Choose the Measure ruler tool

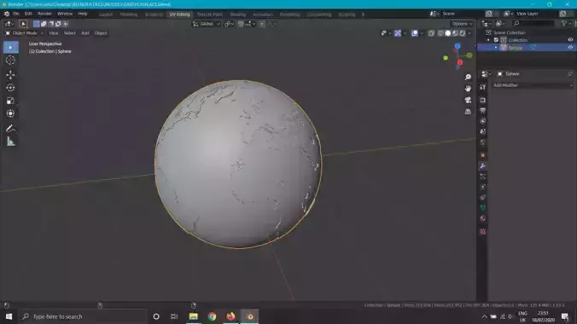point(11,142)
